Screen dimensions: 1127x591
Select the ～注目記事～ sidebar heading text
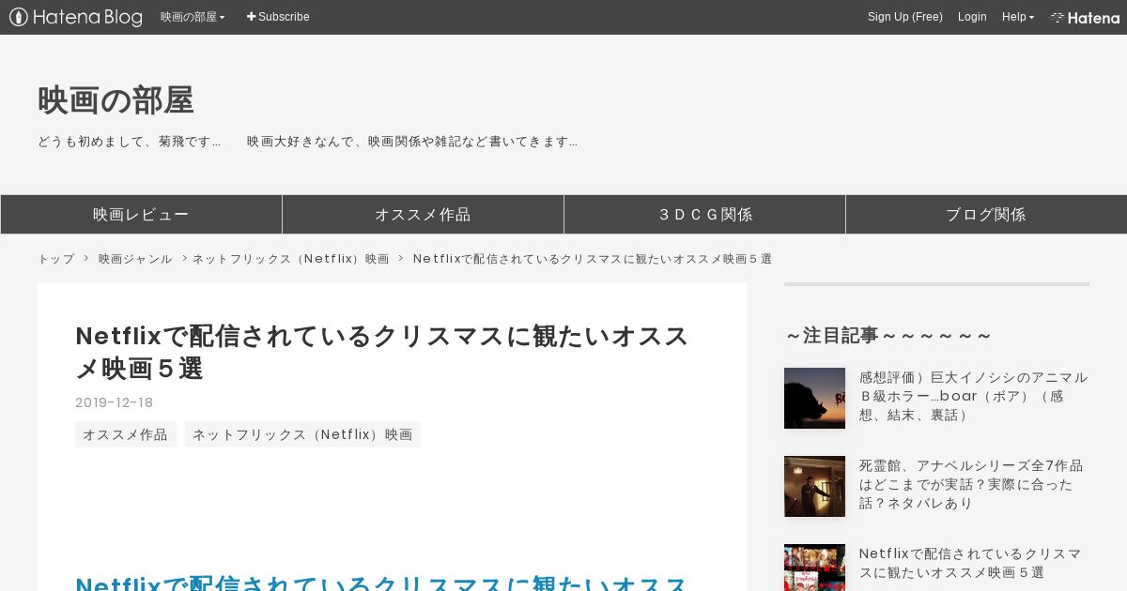click(x=888, y=336)
